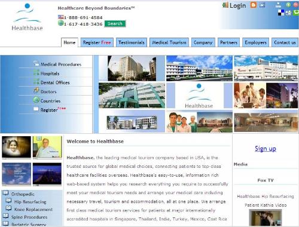Click the Login link
Image resolution: width=299 pixels, height=227 pixels.
point(238,5)
